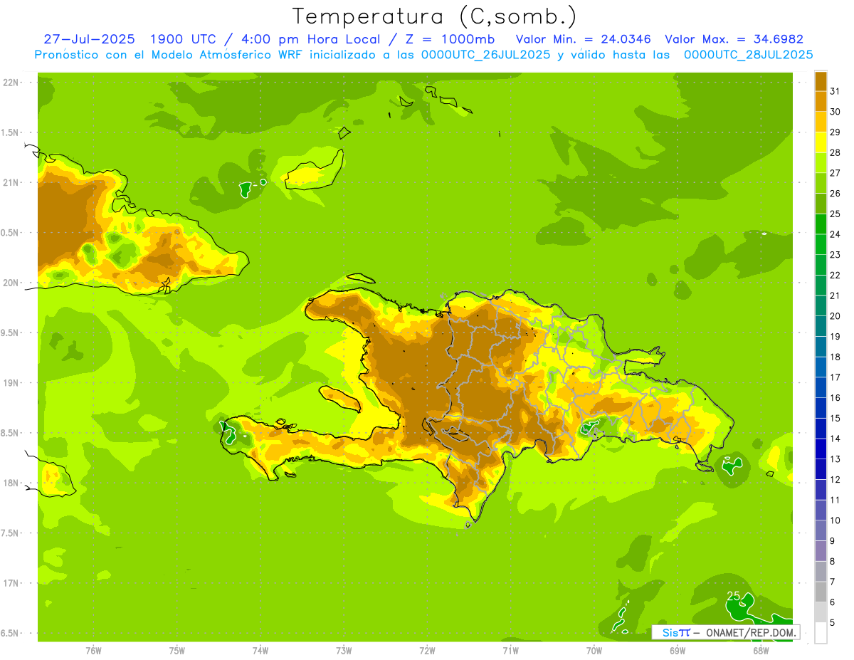Click the "17N" latitude label
Viewport: 854px width, 660px height.
point(11,583)
